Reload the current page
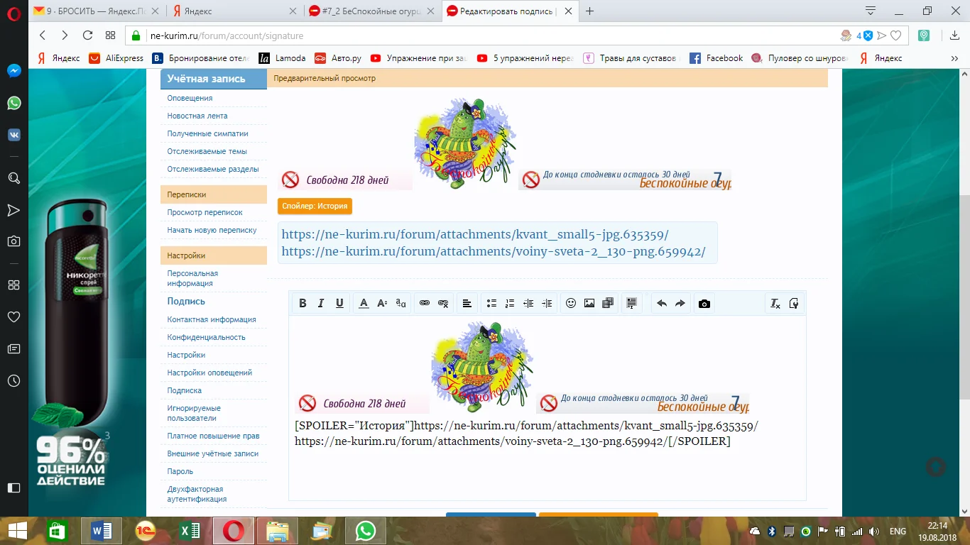Image resolution: width=970 pixels, height=545 pixels. 87,35
